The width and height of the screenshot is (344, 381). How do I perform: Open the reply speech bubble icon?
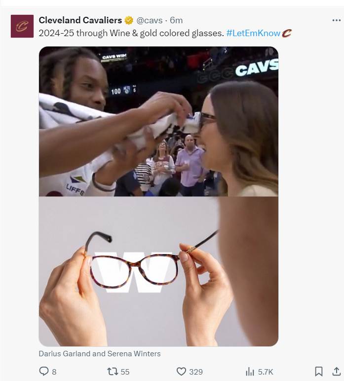(44, 371)
